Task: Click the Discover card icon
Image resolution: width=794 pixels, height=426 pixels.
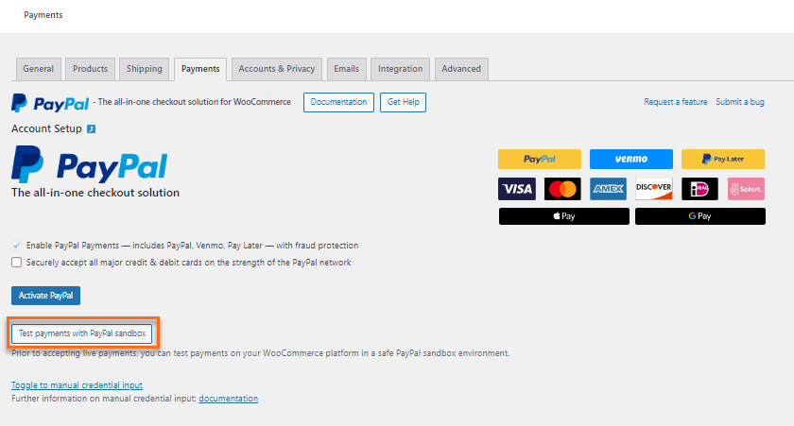Action: (x=654, y=189)
